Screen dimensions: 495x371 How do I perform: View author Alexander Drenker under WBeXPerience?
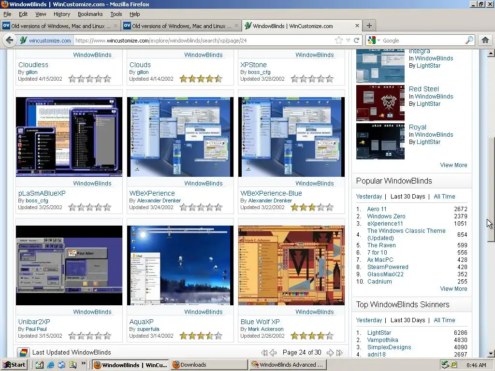159,200
